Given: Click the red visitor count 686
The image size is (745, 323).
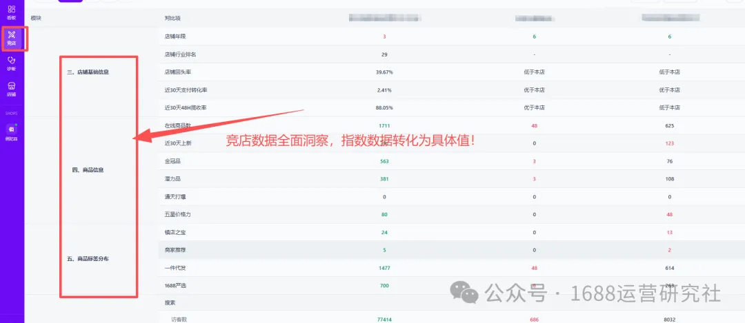Looking at the screenshot, I should pyautogui.click(x=535, y=320).
